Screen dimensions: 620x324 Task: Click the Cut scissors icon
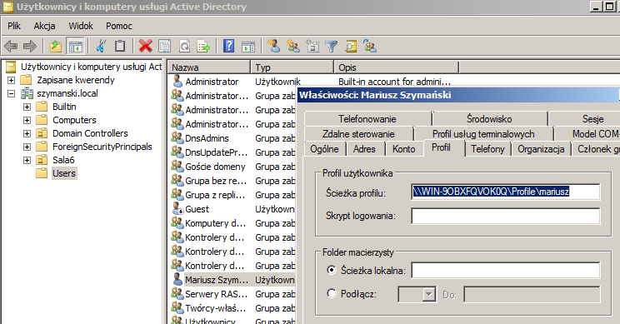(101, 47)
